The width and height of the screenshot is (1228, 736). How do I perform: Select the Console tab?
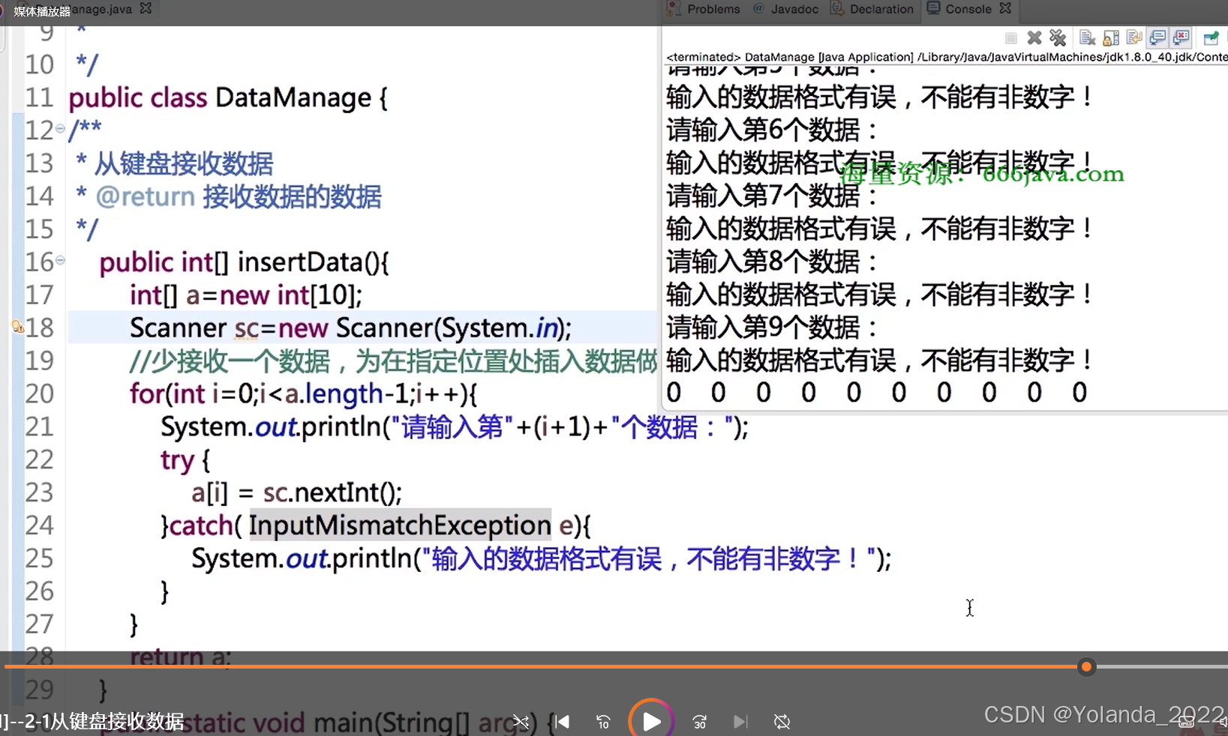coord(968,9)
